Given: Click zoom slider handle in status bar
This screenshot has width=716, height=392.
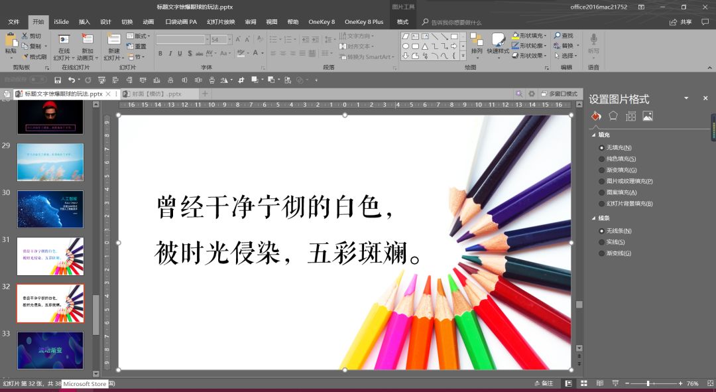Looking at the screenshot, I should (648, 383).
